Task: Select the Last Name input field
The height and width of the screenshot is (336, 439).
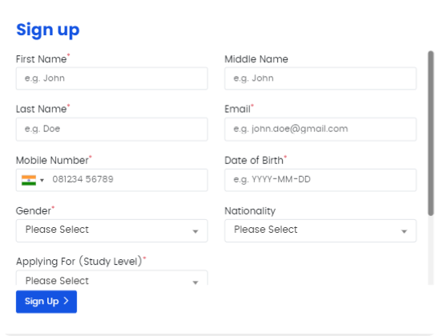Action: tap(111, 129)
